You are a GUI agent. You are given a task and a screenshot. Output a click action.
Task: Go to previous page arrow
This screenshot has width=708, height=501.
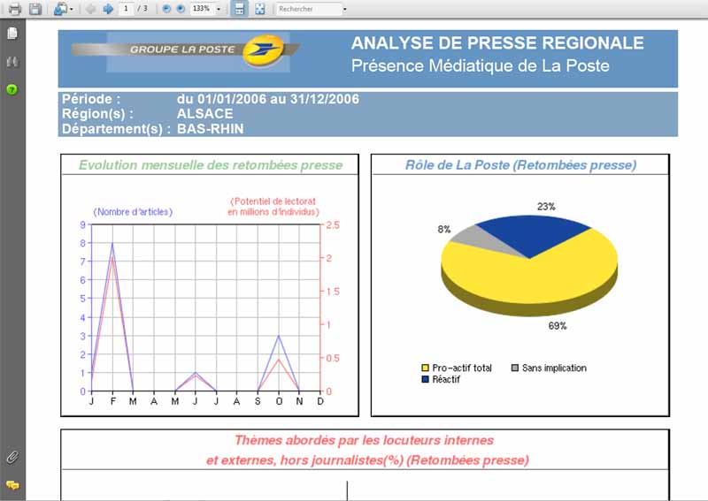coord(91,9)
